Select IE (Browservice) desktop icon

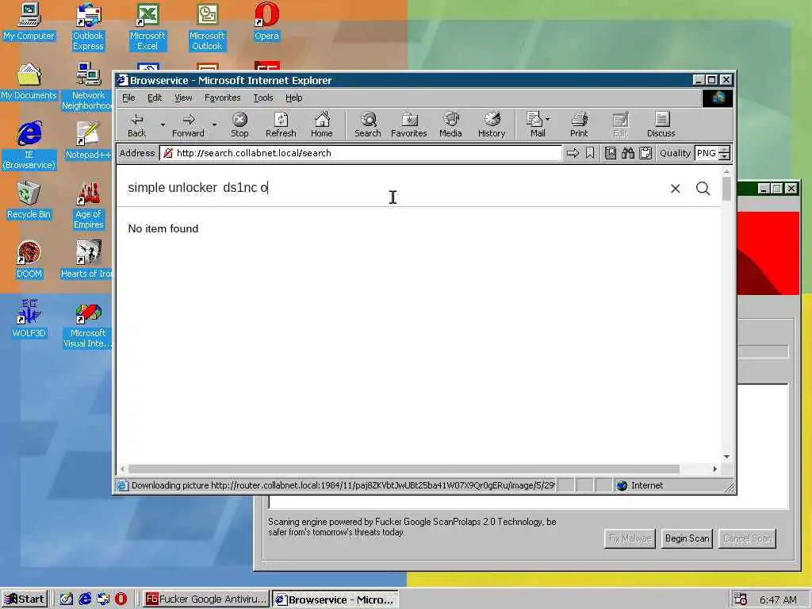29,146
